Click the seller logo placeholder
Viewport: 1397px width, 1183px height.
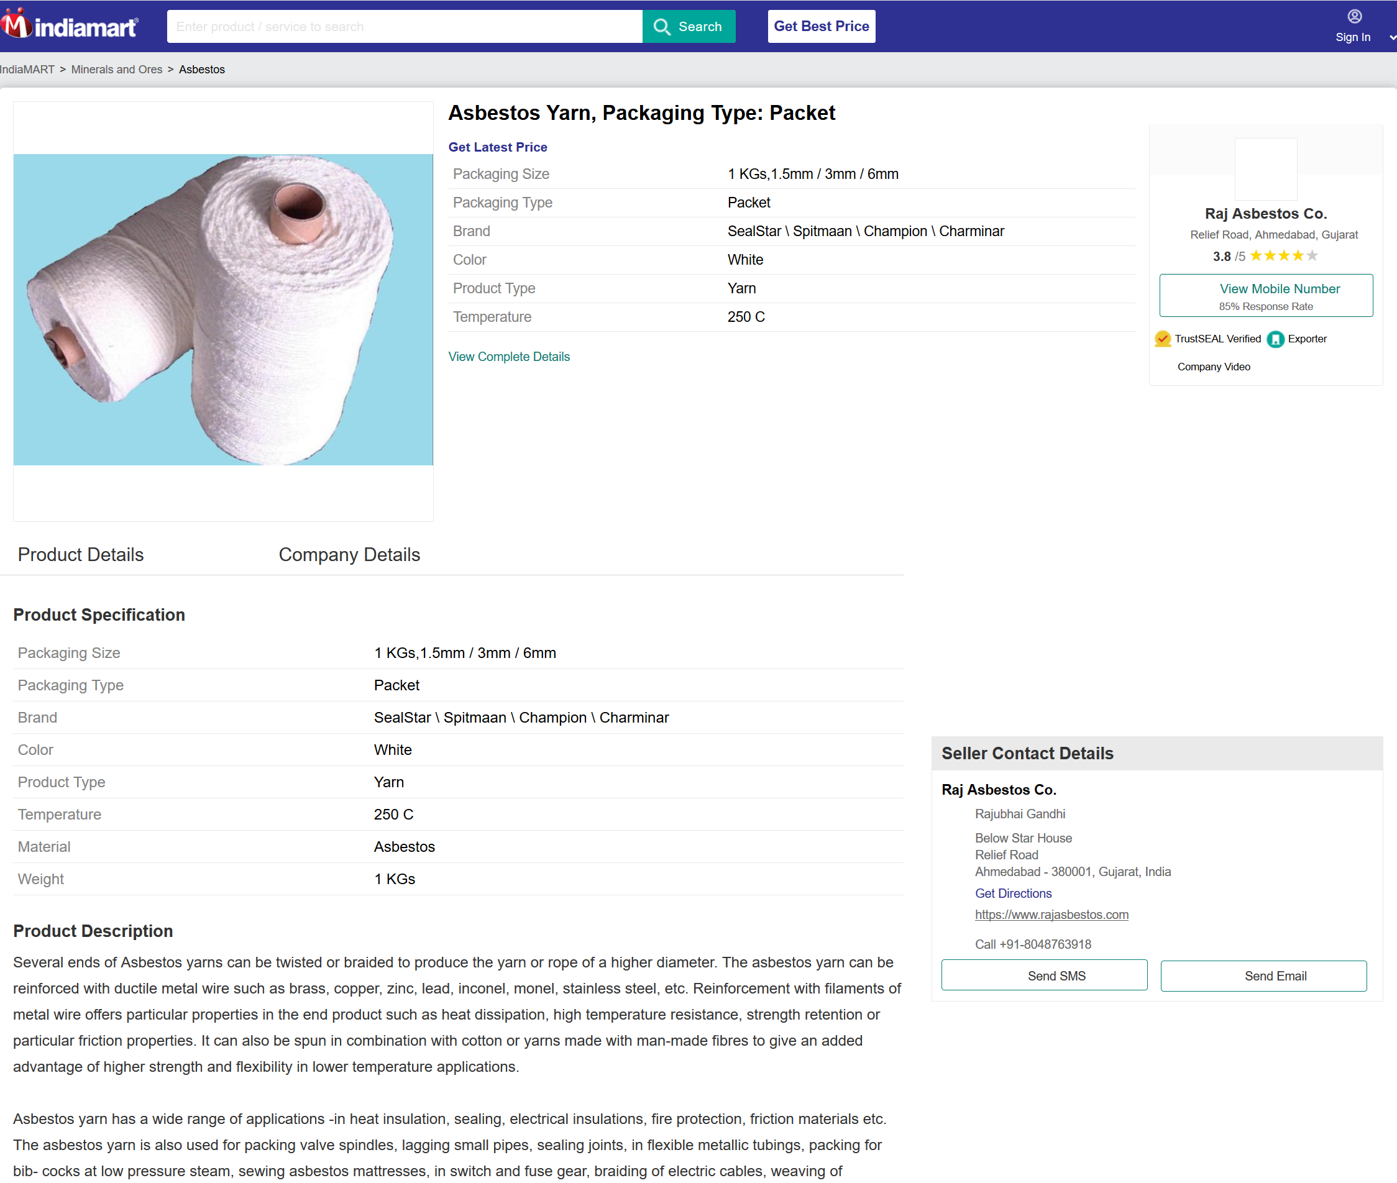1265,169
